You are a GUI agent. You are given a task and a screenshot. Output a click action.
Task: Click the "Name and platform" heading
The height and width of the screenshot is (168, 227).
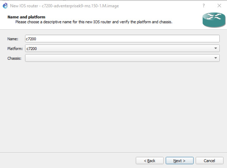27,17
